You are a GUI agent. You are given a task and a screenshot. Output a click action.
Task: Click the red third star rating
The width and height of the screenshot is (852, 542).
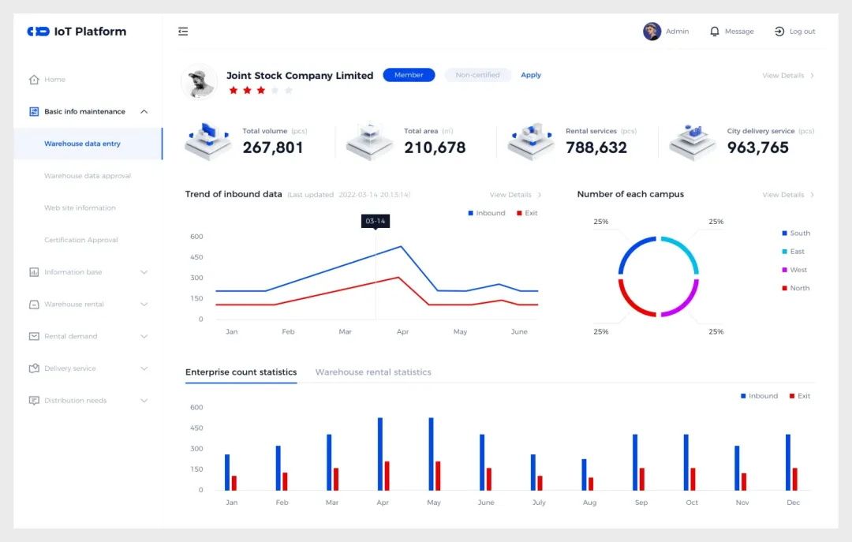261,90
